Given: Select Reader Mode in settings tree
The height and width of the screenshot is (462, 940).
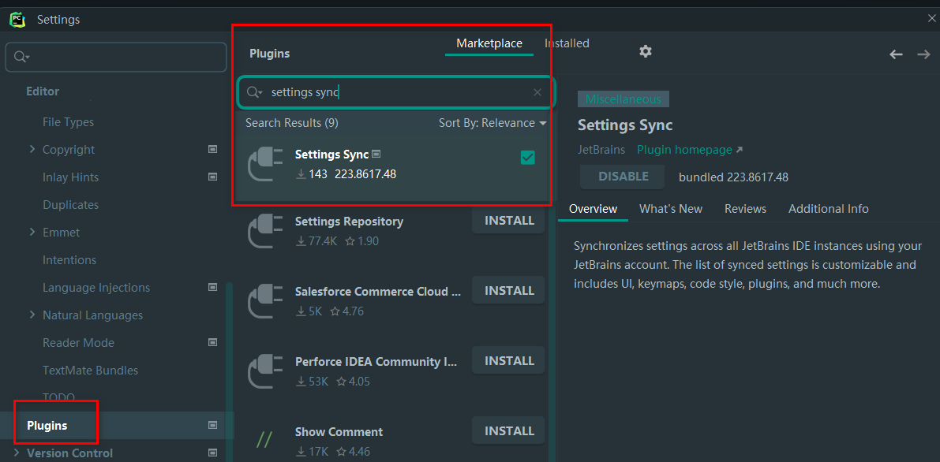Looking at the screenshot, I should click(79, 343).
